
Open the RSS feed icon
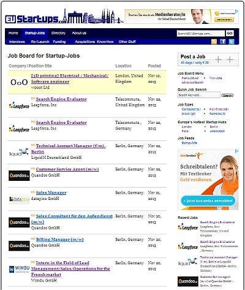[214, 42]
